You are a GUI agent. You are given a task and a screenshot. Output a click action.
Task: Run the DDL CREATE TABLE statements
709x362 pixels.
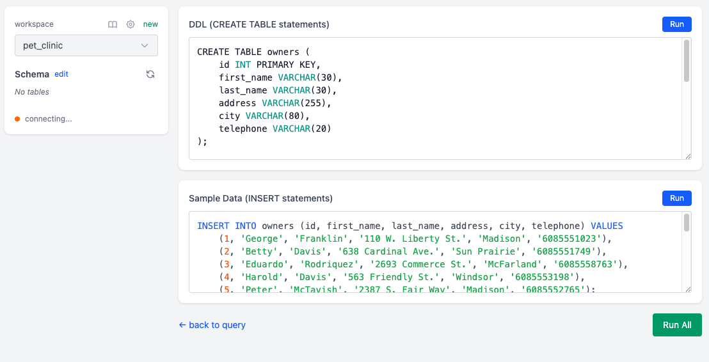click(676, 24)
